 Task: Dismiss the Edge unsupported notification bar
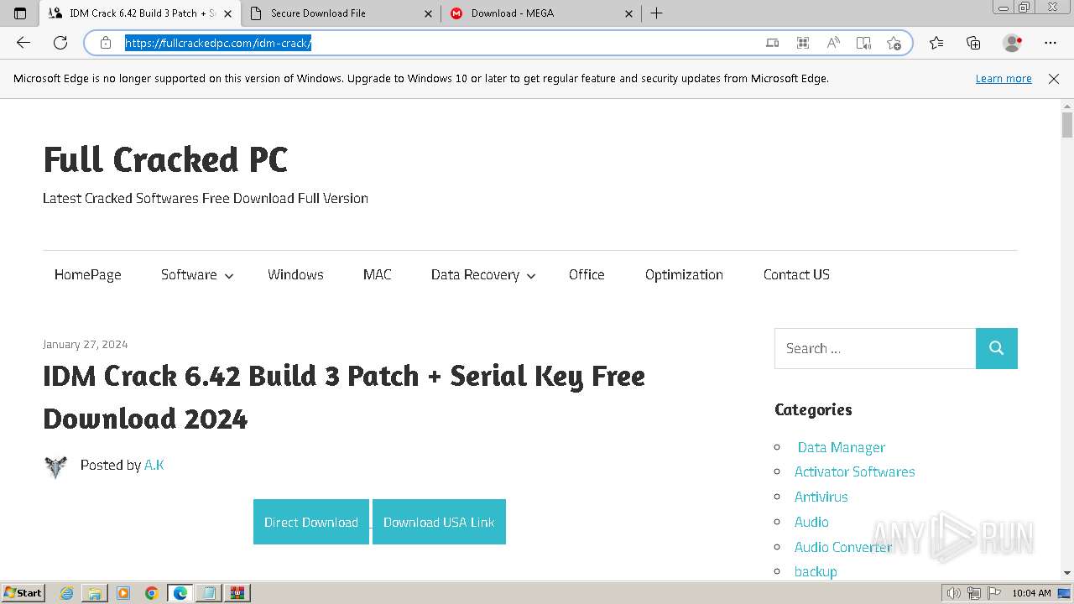click(x=1054, y=78)
